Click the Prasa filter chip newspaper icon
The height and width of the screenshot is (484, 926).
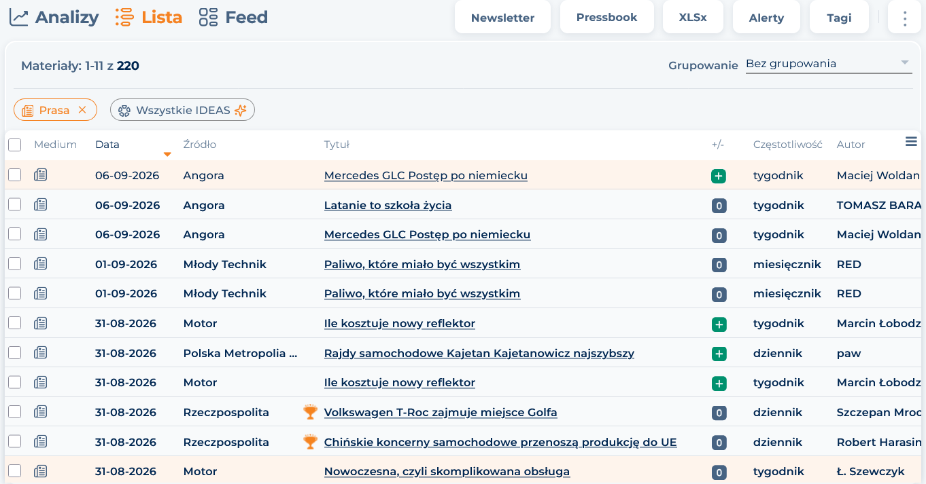pyautogui.click(x=27, y=110)
